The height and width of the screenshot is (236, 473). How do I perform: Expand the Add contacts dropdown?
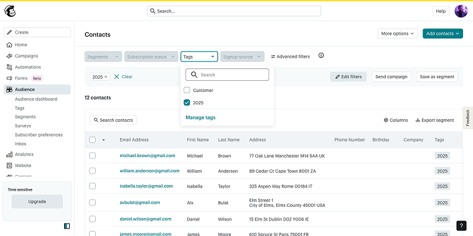click(x=443, y=34)
